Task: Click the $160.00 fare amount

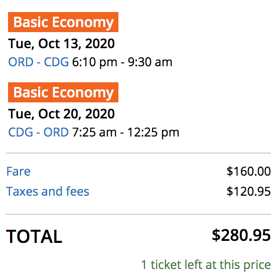Action: (249, 171)
